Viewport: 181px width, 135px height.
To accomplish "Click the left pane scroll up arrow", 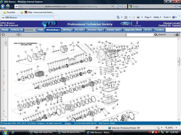I will 5,39.
